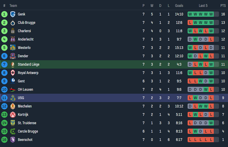Select the highlighted USG row name
Image resolution: width=228 pixels, height=147 pixels.
click(x=21, y=98)
